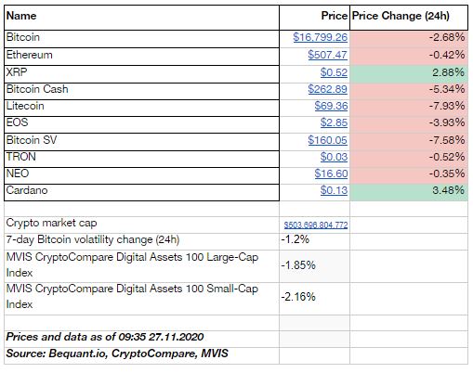Open the Bitcoin Cash price $262.89
Image resolution: width=473 pixels, height=373 pixels.
[327, 89]
